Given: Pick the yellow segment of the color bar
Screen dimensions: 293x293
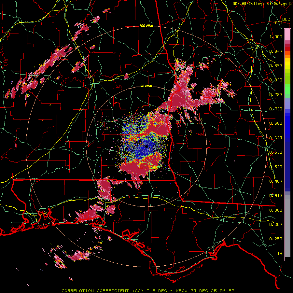Looking at the screenshot, I should tap(287, 64).
